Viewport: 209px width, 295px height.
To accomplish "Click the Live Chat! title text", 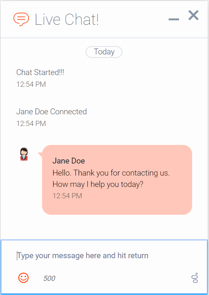I will (67, 19).
